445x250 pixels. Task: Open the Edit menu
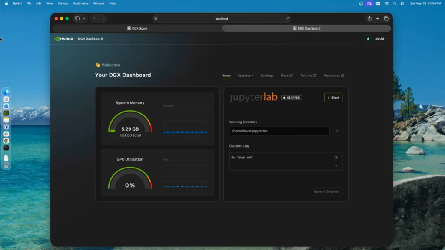tap(39, 3)
